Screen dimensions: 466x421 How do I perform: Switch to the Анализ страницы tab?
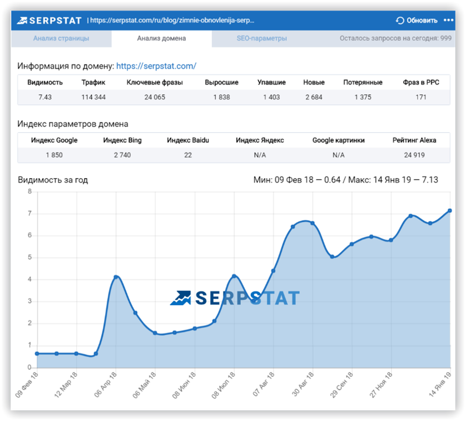tap(61, 38)
